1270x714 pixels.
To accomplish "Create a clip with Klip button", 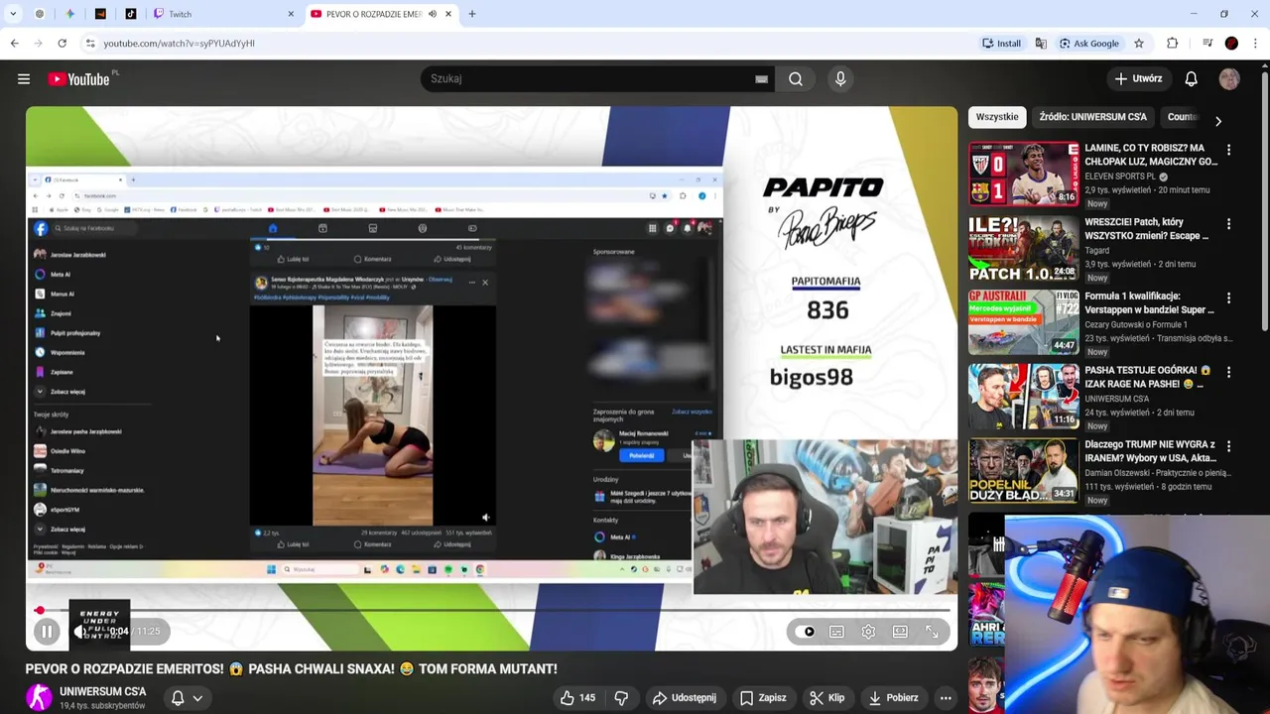I will click(x=826, y=698).
